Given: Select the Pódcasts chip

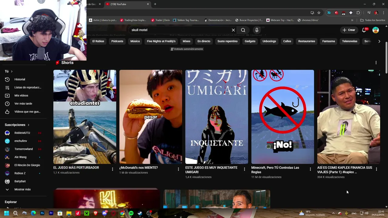Looking at the screenshot, I should coord(117,41).
